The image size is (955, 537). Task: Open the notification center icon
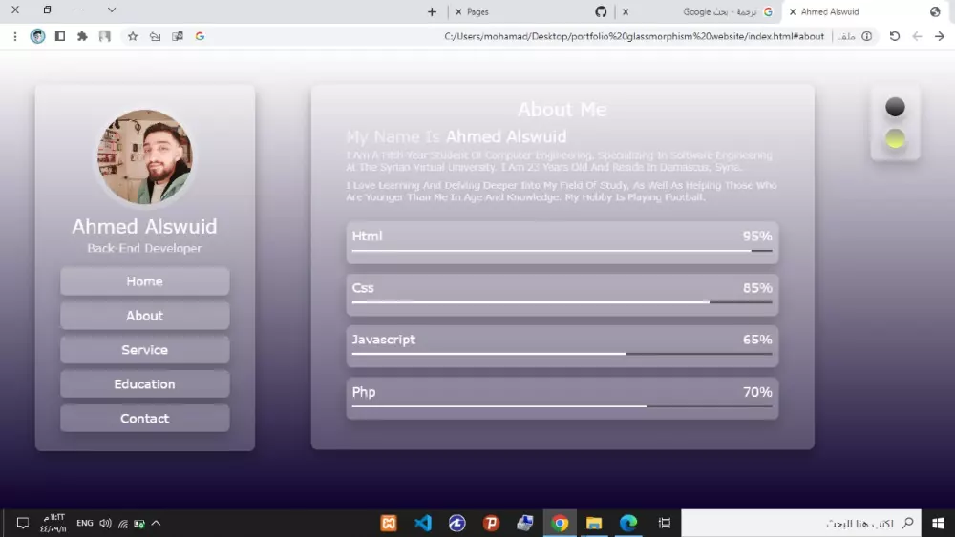23,523
